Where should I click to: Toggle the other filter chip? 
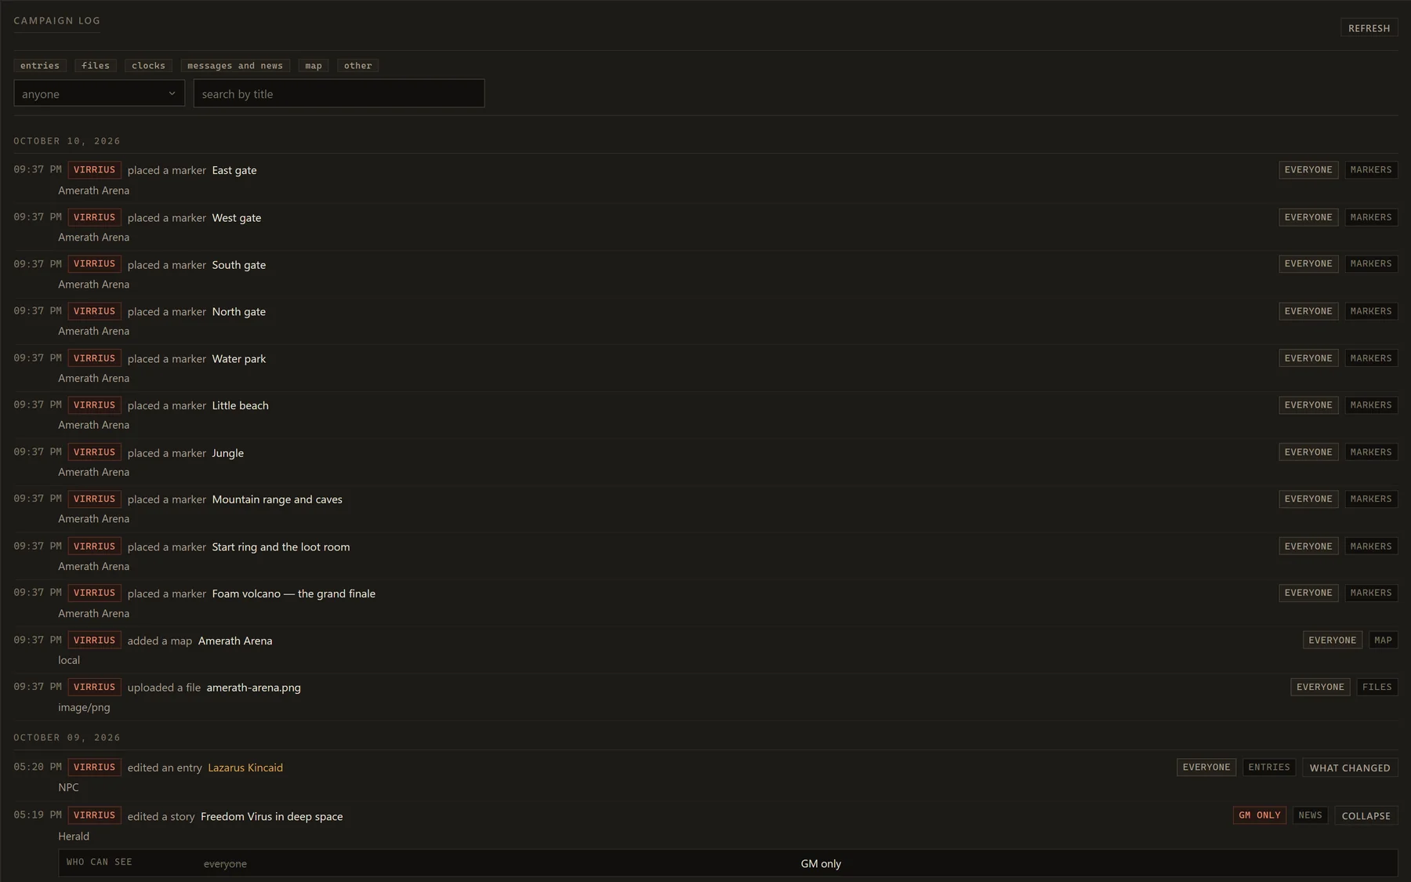coord(357,66)
